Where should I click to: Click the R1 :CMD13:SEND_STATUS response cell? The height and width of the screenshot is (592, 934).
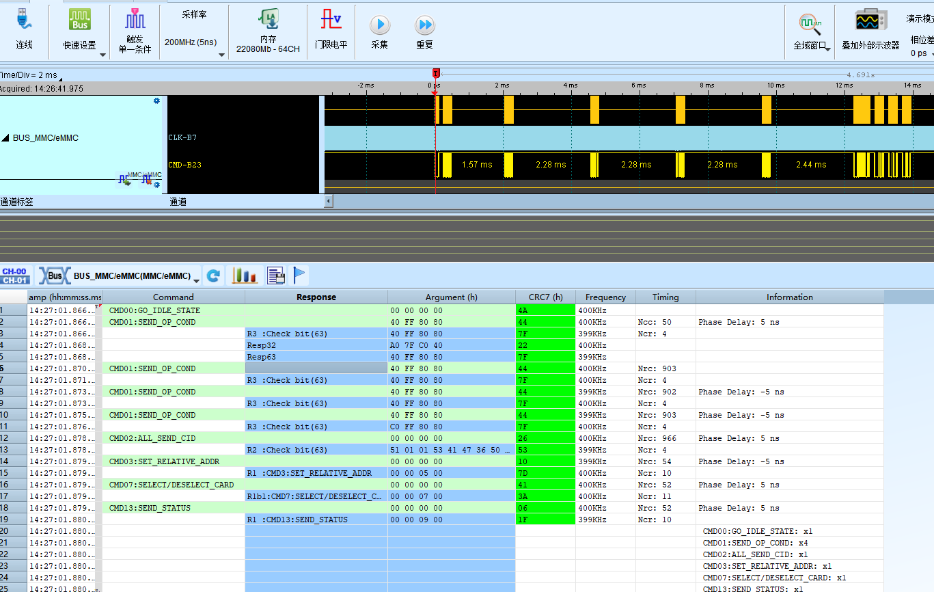[316, 520]
